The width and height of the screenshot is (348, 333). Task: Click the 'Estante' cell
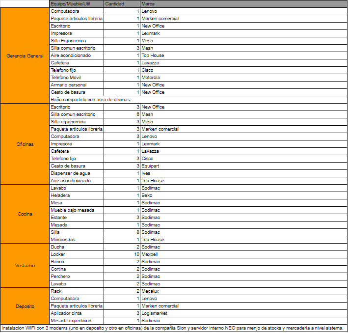pyautogui.click(x=77, y=218)
